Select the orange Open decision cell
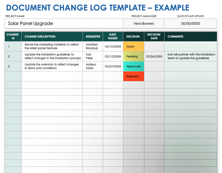222x173 pixels. (x=133, y=46)
